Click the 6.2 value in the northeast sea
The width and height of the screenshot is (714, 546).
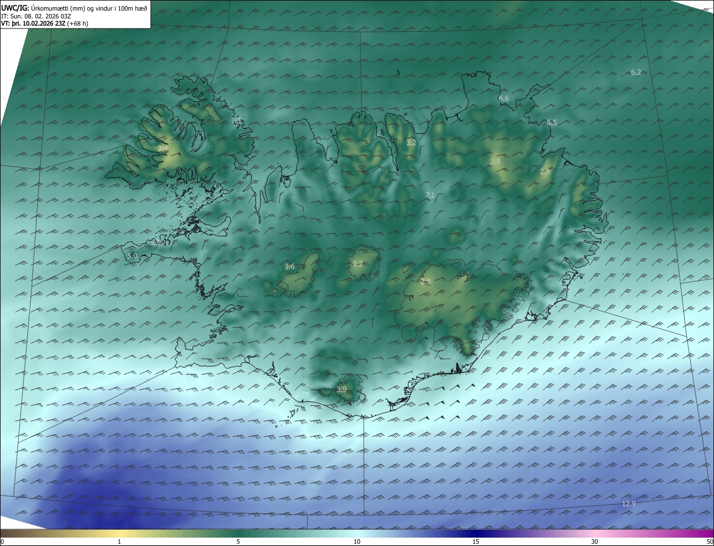[636, 72]
